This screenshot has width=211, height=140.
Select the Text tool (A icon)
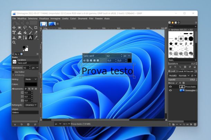[30, 38]
